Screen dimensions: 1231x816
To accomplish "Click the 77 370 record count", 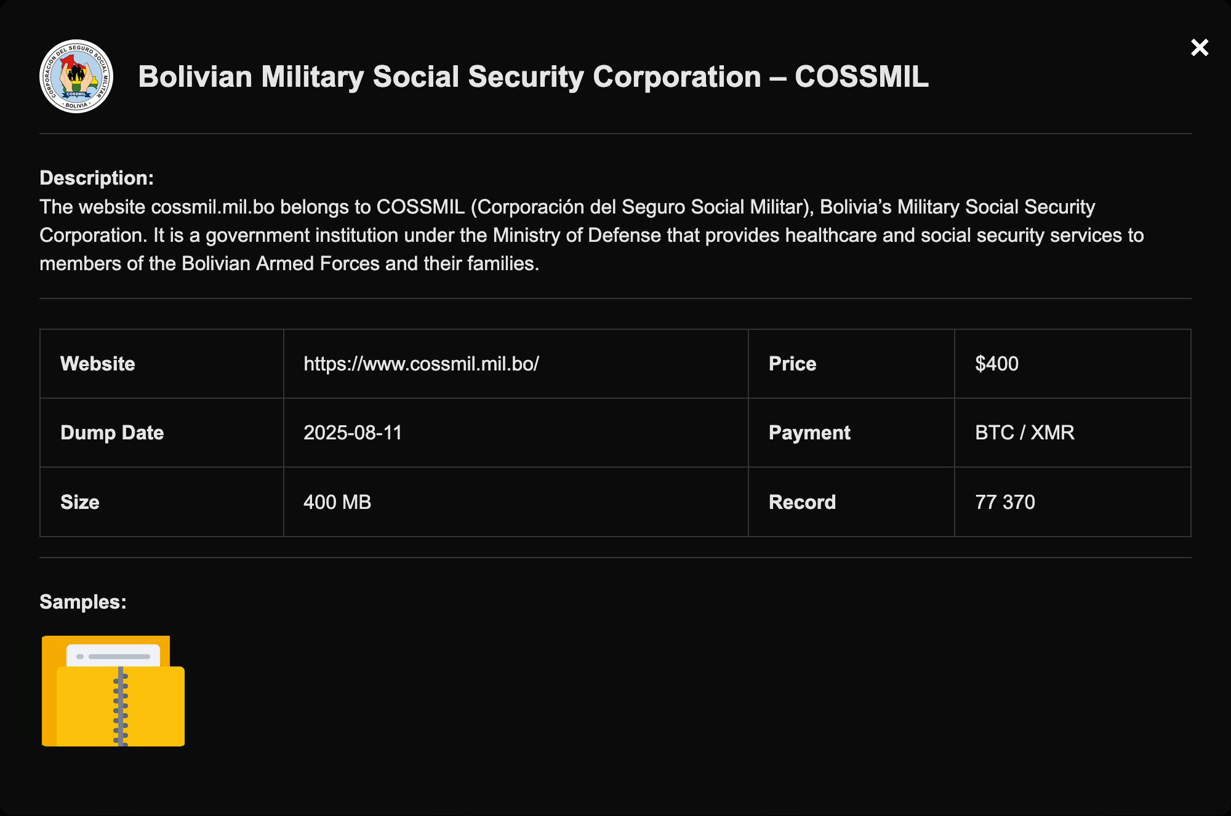I will 1004,502.
